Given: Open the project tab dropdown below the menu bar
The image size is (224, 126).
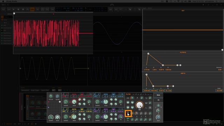Looking at the screenshot, I should 5,5.
